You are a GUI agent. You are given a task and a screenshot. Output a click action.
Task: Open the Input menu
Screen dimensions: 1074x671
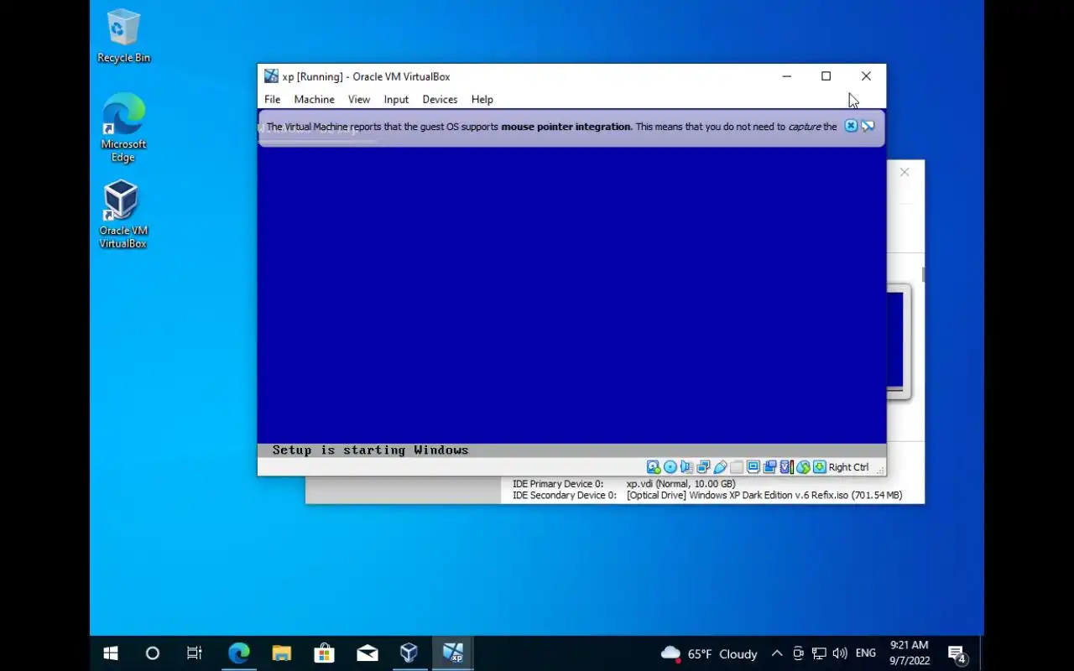(396, 99)
